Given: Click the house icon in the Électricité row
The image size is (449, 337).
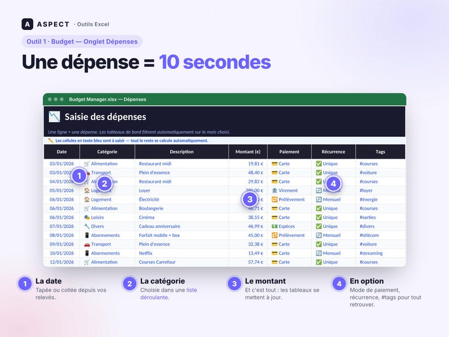Looking at the screenshot, I should (87, 199).
